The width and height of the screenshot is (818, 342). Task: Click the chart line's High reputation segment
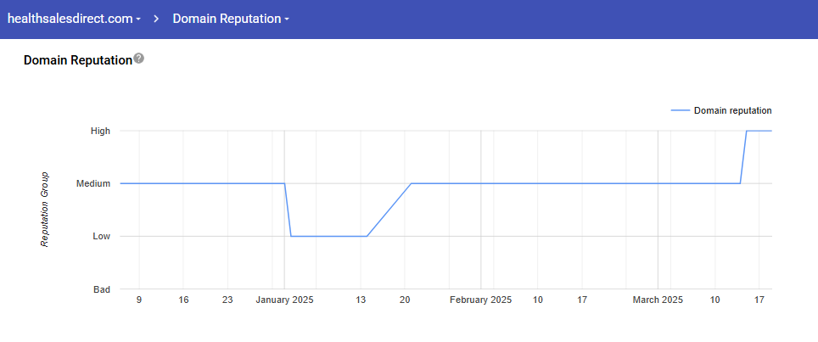(759, 131)
